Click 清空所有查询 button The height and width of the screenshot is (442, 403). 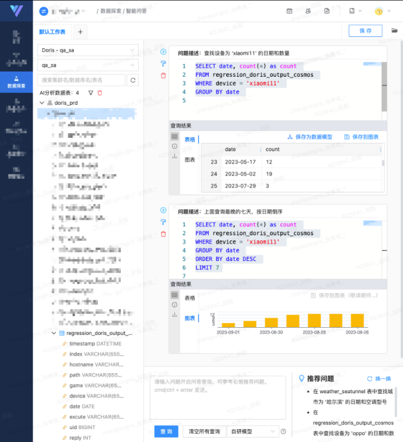(x=204, y=431)
